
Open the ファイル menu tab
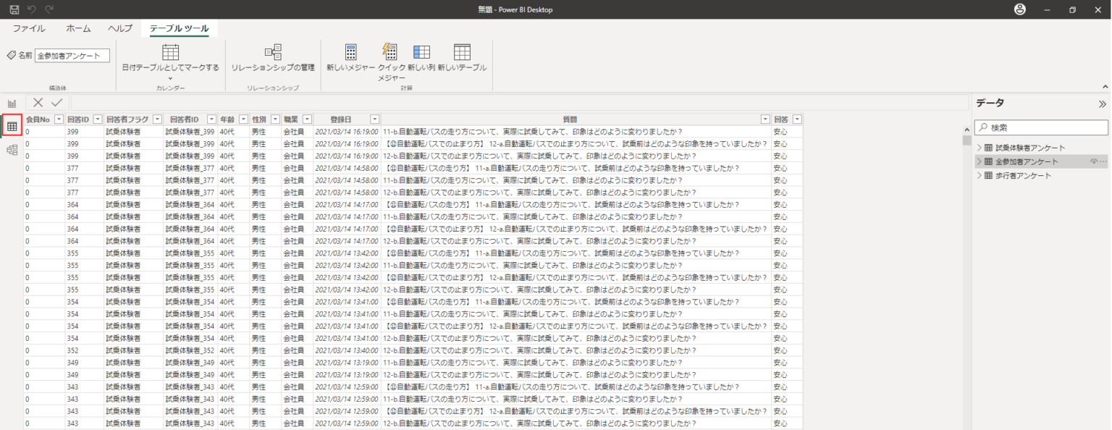[x=29, y=28]
